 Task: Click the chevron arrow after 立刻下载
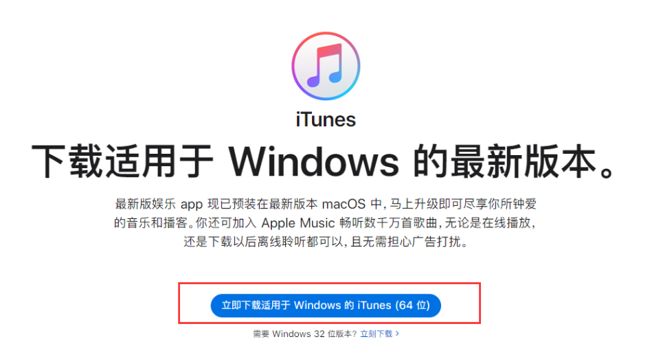pos(398,333)
